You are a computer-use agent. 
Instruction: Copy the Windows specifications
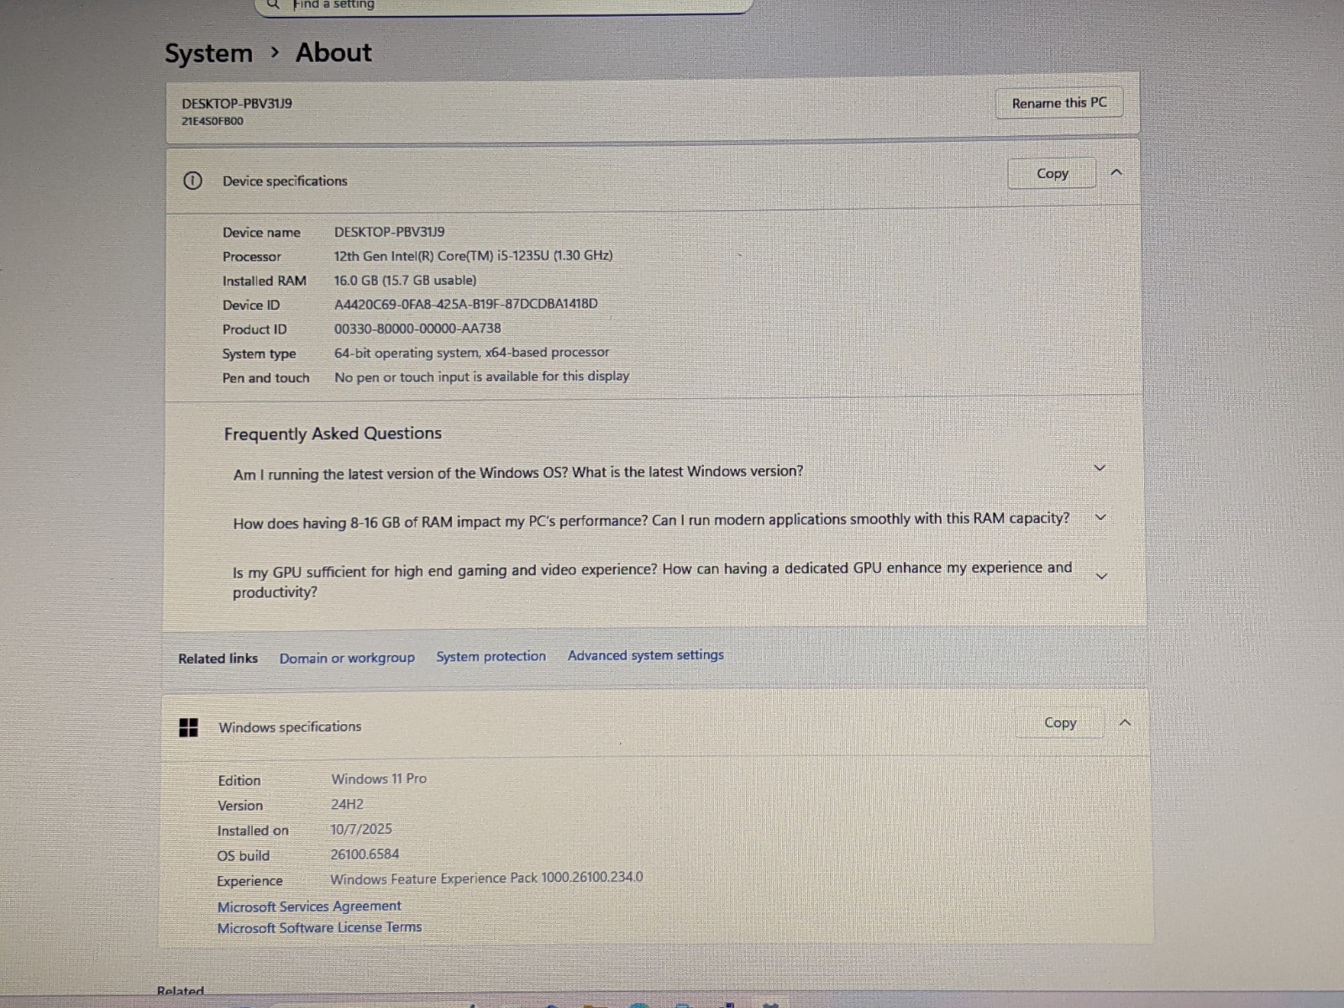pyautogui.click(x=1059, y=722)
